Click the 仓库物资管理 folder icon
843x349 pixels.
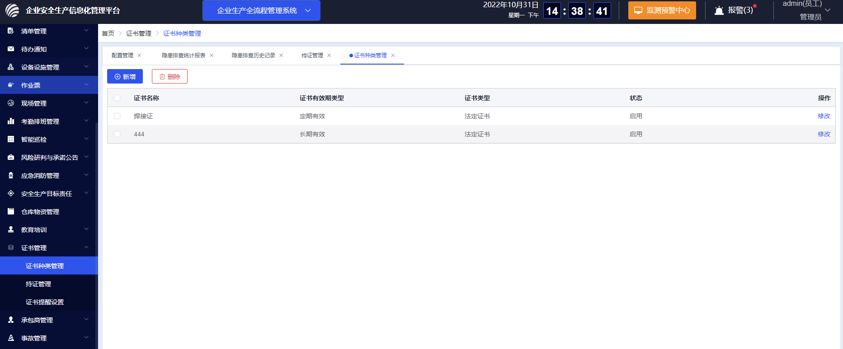11,211
